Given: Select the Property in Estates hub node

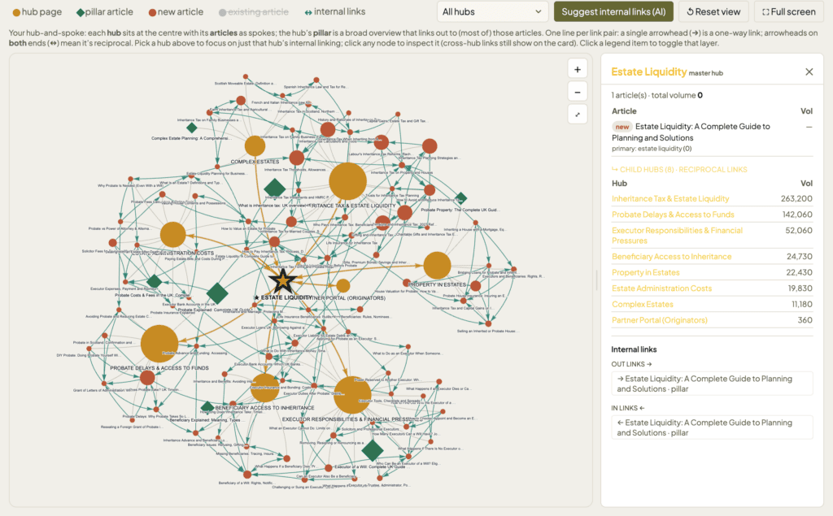Looking at the screenshot, I should tap(437, 266).
